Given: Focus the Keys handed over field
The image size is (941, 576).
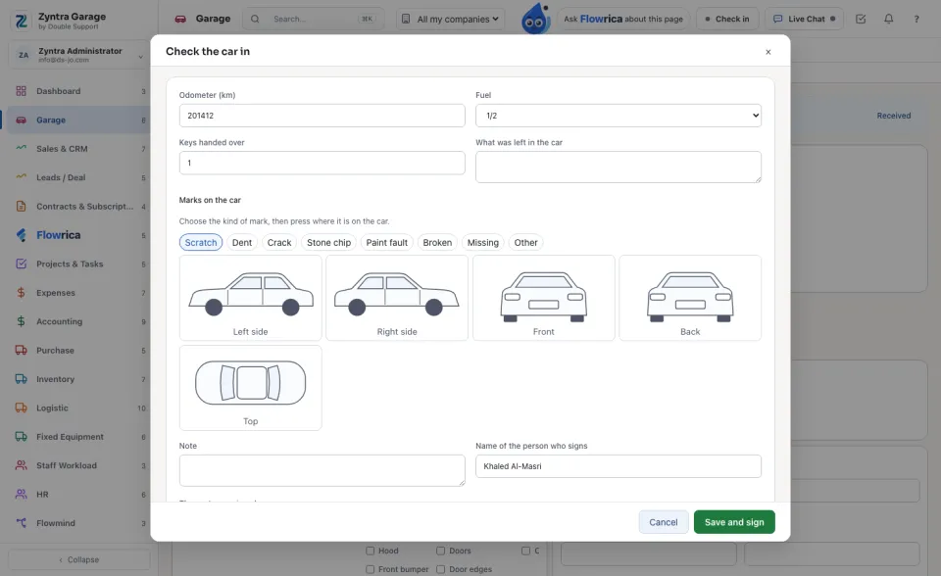Looking at the screenshot, I should pos(322,163).
